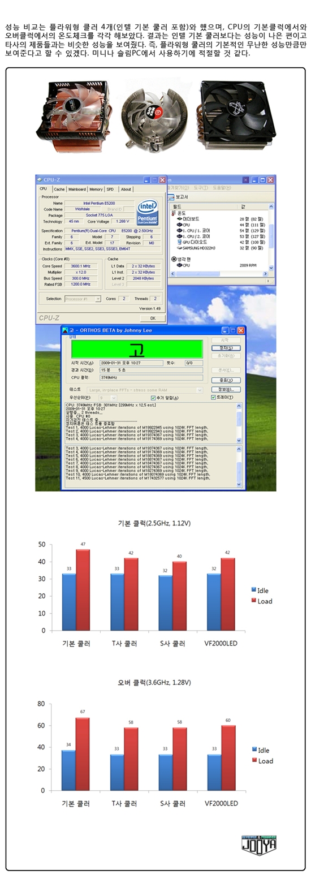Collapse the 온도 temperature tree node
The image size is (311, 879).
pos(174,213)
